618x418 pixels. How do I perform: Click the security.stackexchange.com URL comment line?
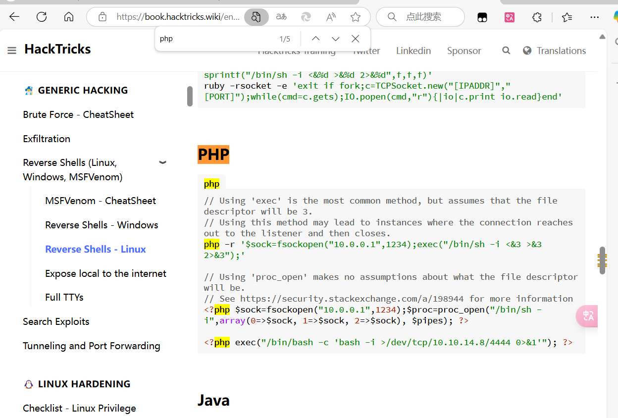click(388, 299)
